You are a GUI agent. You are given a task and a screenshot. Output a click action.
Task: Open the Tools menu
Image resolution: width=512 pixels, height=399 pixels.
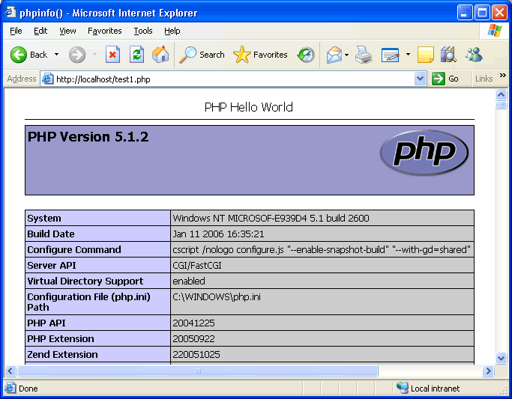coord(143,31)
